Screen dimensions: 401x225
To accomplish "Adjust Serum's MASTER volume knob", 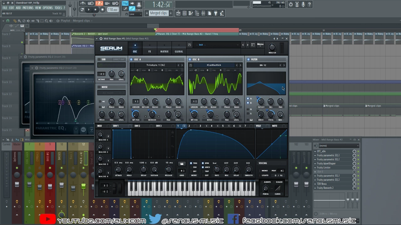I will (x=272, y=47).
